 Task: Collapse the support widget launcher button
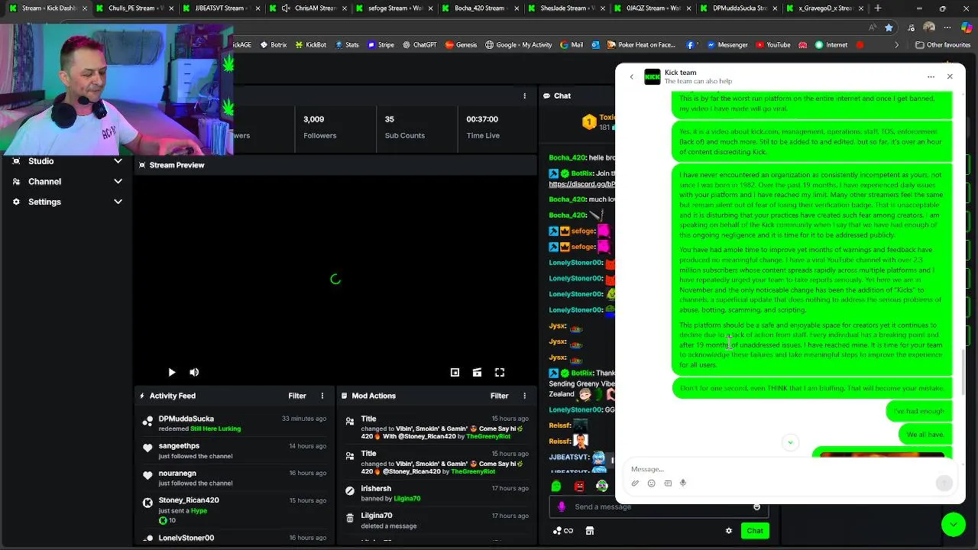pyautogui.click(x=953, y=524)
